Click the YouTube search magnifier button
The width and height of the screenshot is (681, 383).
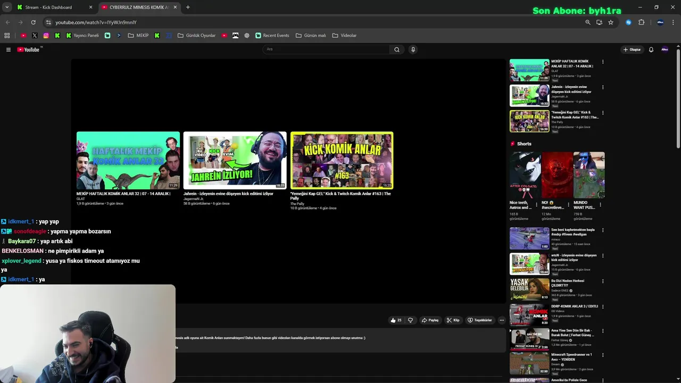point(396,49)
